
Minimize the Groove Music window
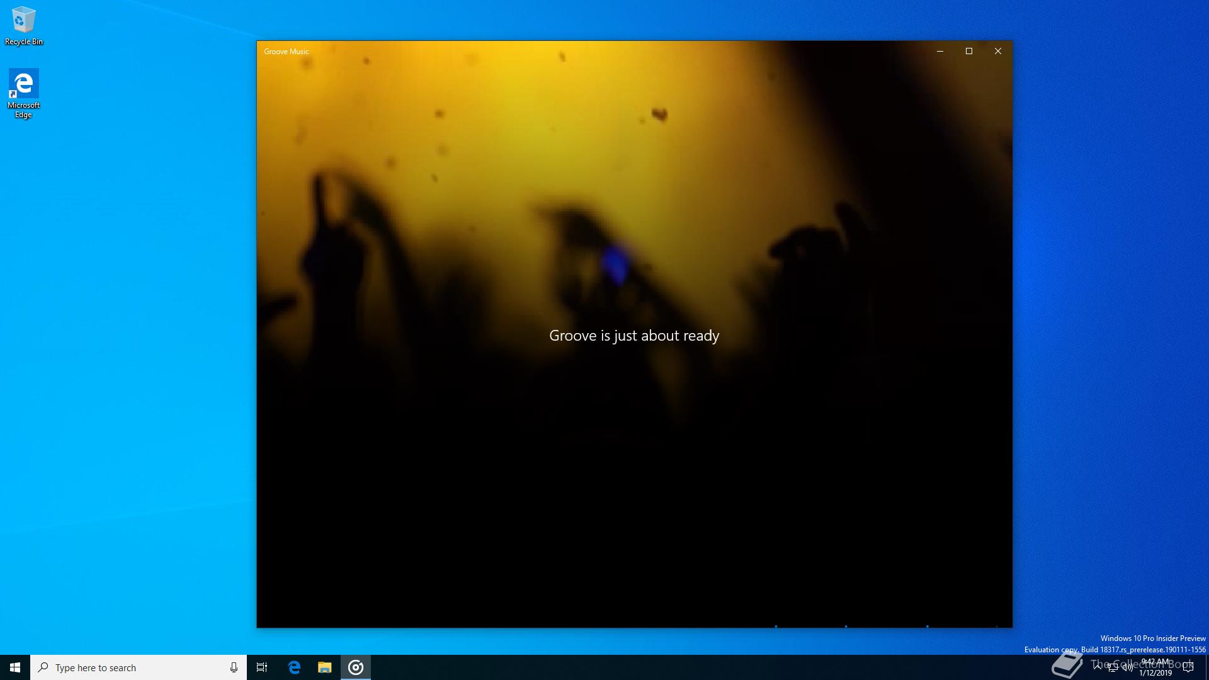click(x=940, y=51)
